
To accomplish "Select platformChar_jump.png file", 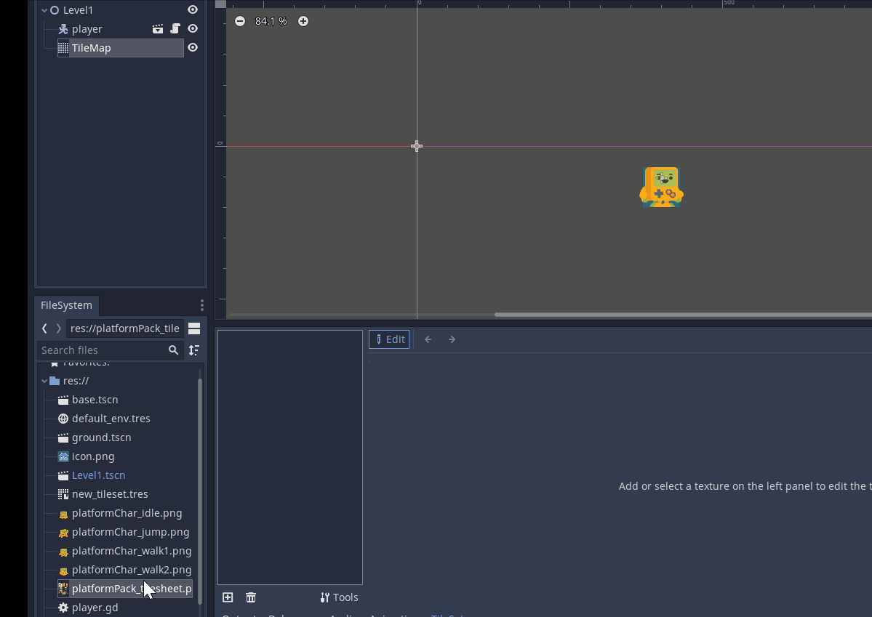I will tap(130, 532).
